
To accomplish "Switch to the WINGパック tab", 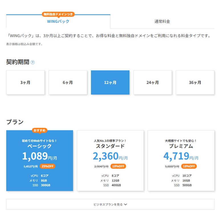I will click(x=58, y=21).
